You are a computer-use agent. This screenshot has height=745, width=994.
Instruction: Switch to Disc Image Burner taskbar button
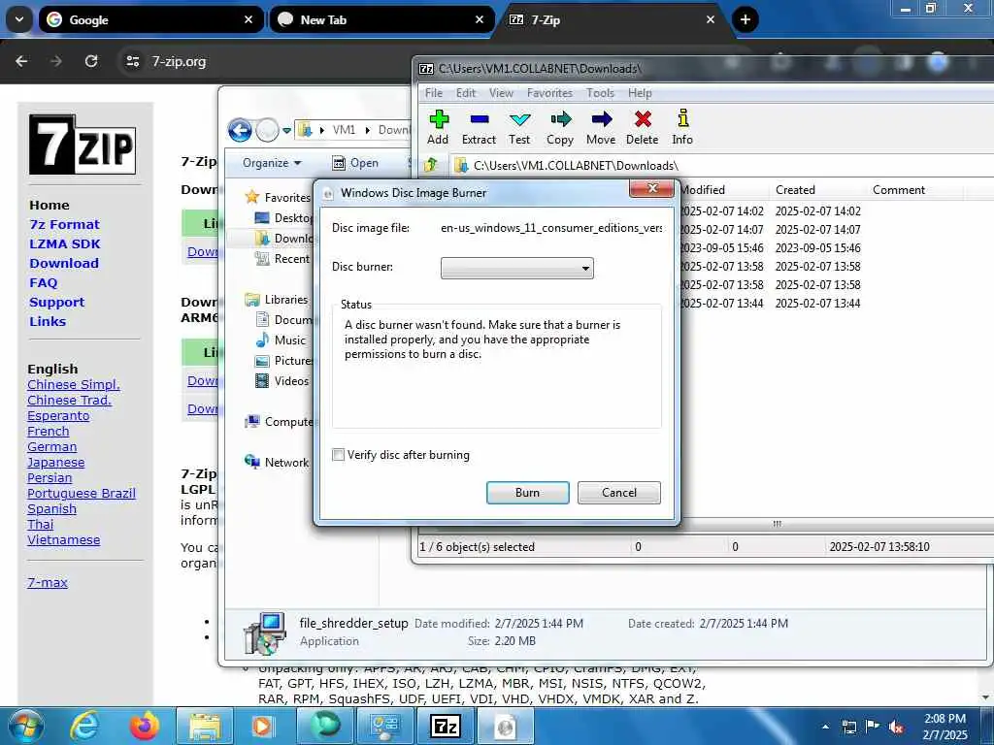(505, 726)
